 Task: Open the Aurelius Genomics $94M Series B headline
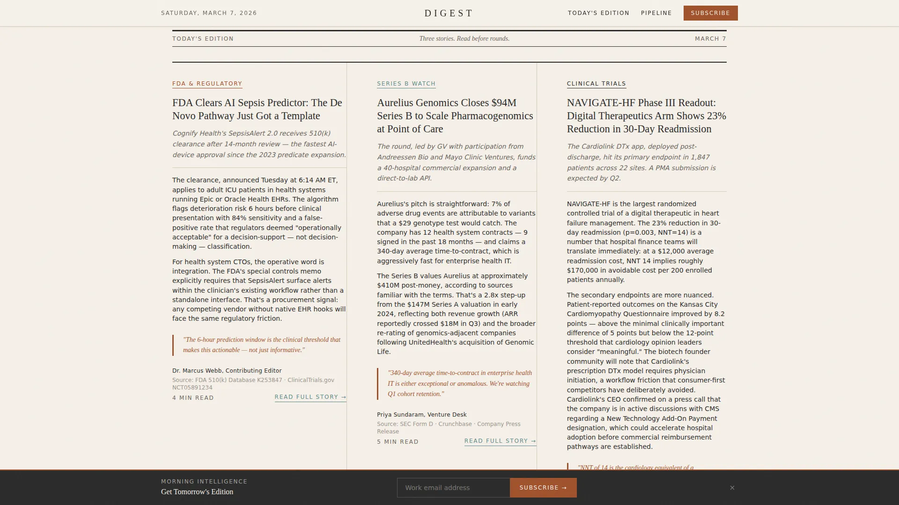[456, 116]
